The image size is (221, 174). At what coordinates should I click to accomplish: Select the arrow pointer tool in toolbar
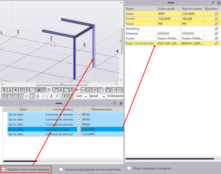point(4,90)
